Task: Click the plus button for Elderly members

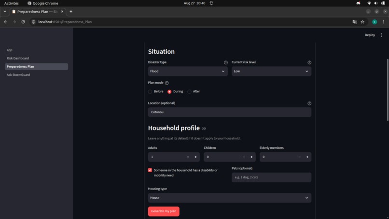Action: (307, 157)
